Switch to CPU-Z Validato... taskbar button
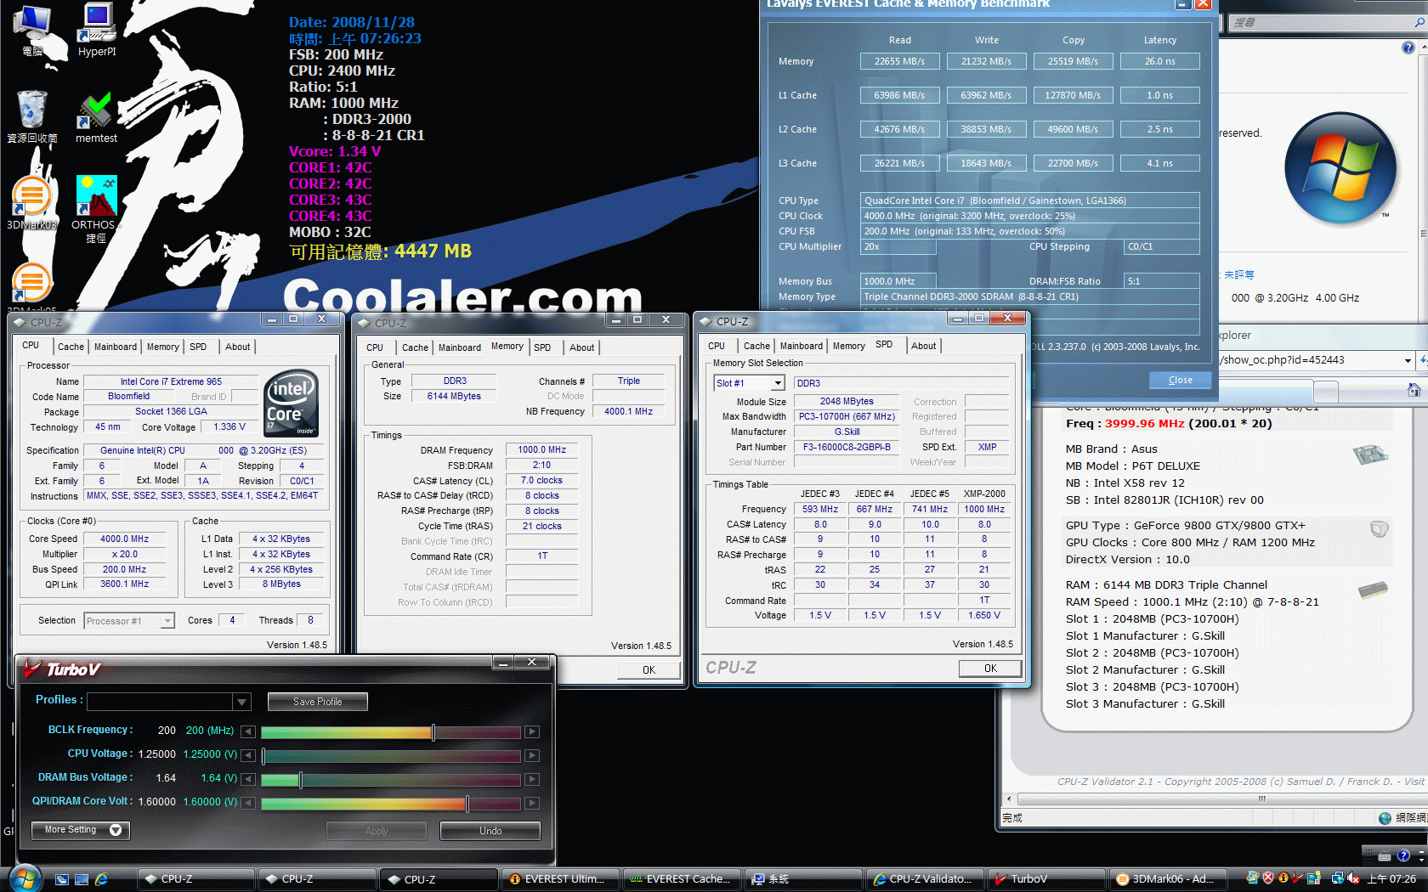Screen dimensions: 1428x892 [925, 879]
